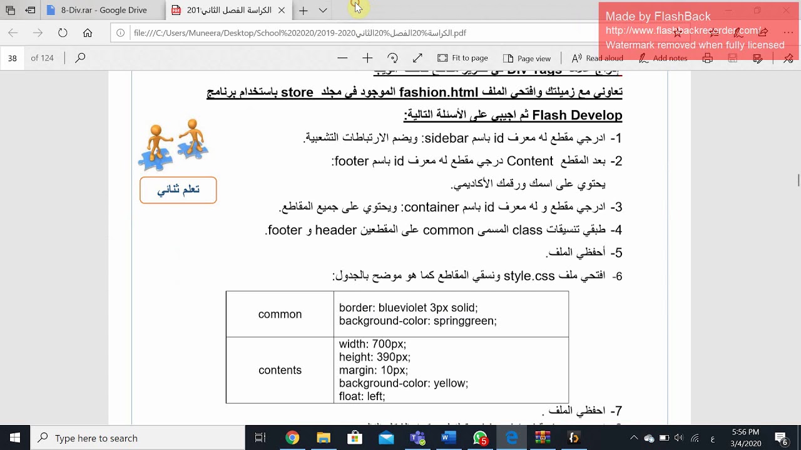Open Task View on taskbar

point(260,438)
